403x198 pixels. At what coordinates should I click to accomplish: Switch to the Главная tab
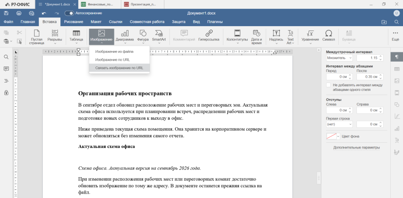pos(28,22)
